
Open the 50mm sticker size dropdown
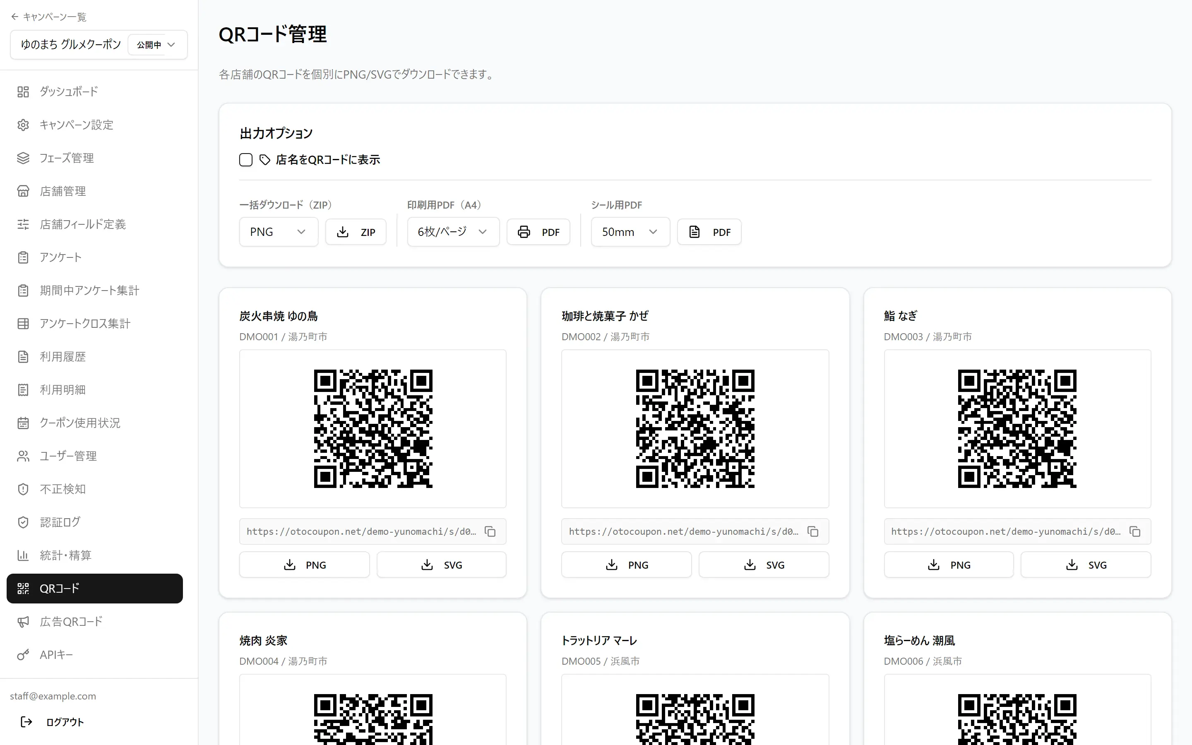pos(630,232)
